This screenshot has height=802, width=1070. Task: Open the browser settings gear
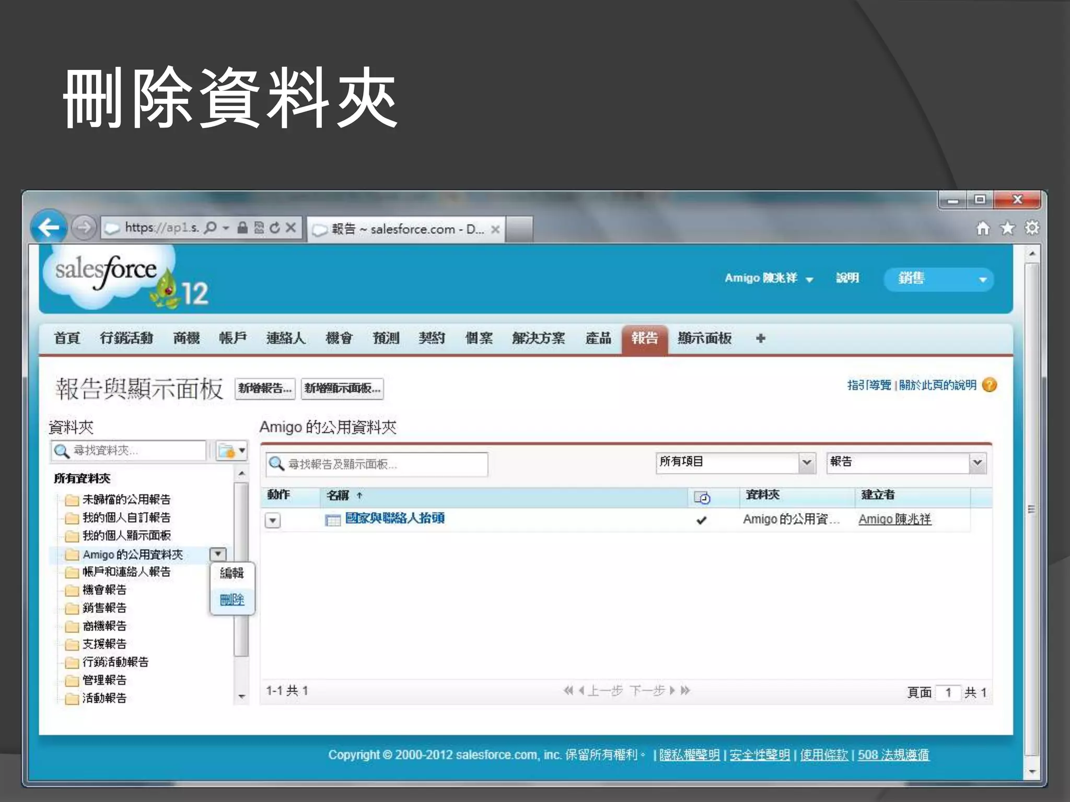(x=1032, y=228)
